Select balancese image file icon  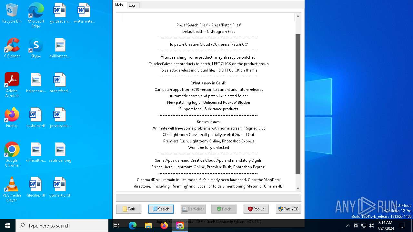point(36,83)
